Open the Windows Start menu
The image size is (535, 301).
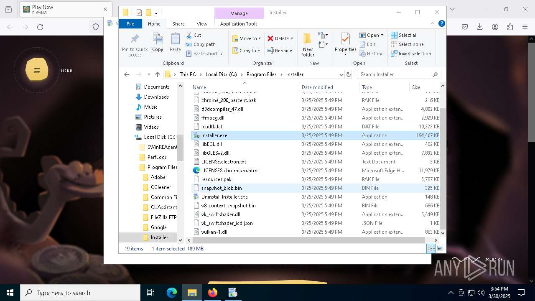10,293
